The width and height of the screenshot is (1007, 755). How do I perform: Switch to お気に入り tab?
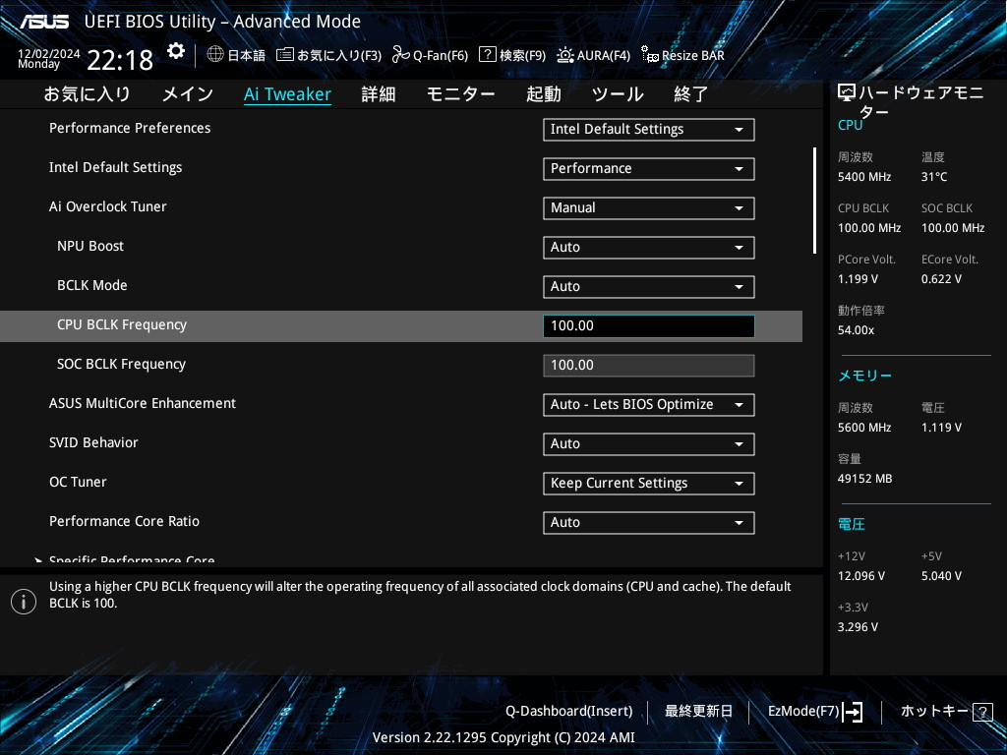pyautogui.click(x=88, y=93)
